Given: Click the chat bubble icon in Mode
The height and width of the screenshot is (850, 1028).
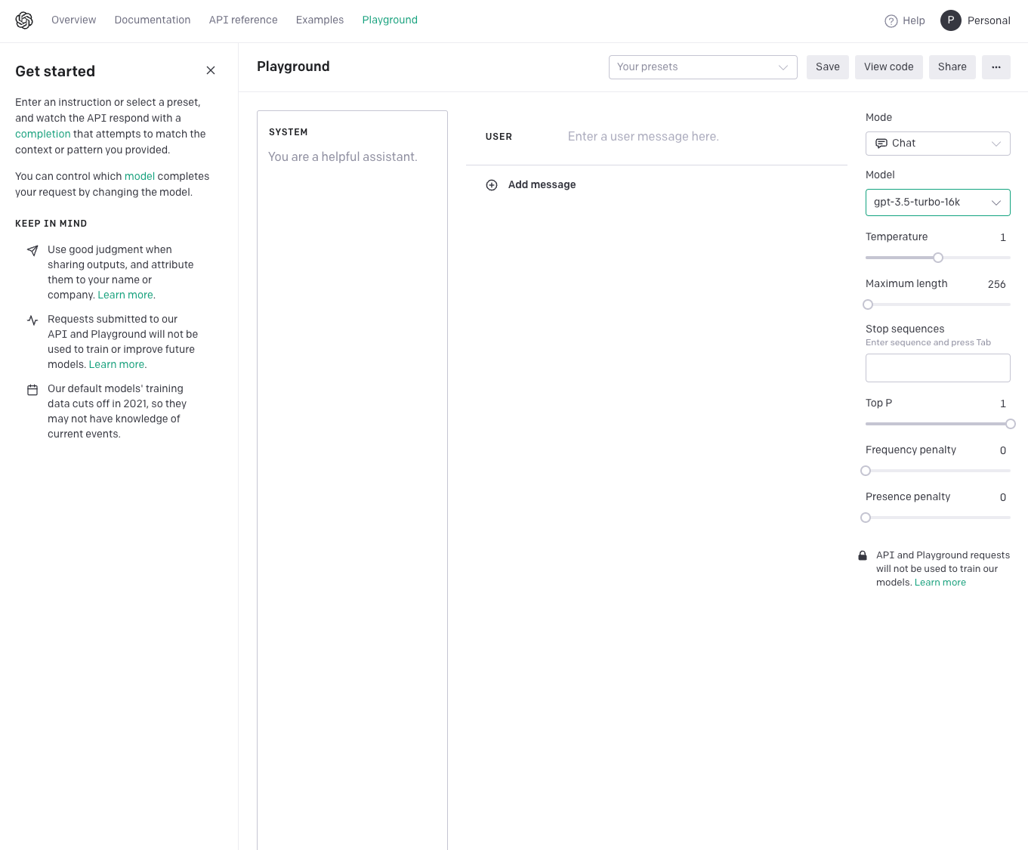Looking at the screenshot, I should tap(881, 144).
